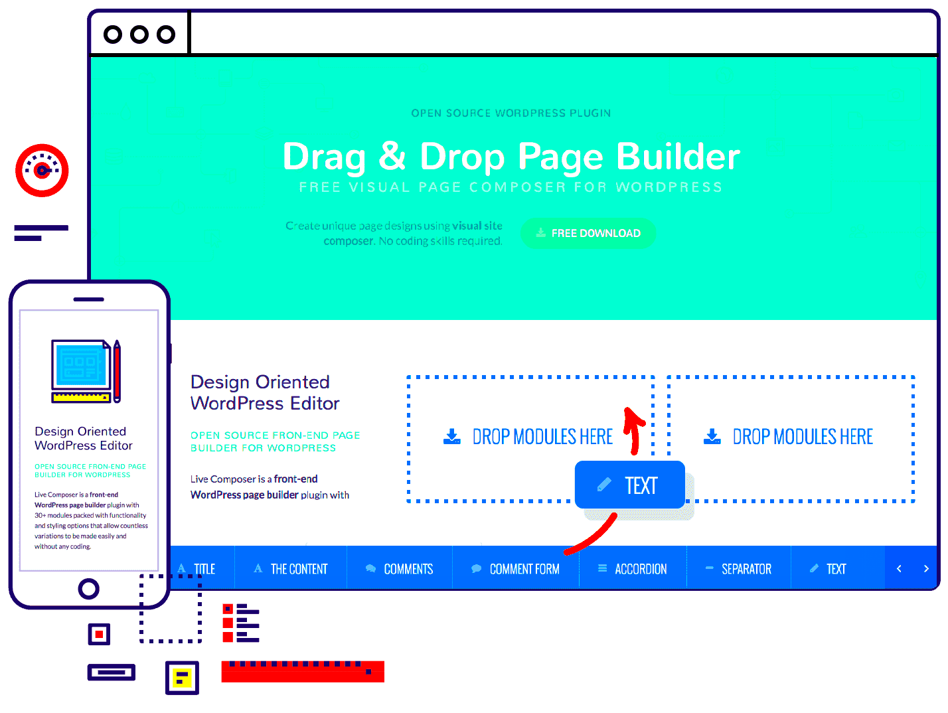Click the monitor and pencil illustration on phone

(x=86, y=371)
